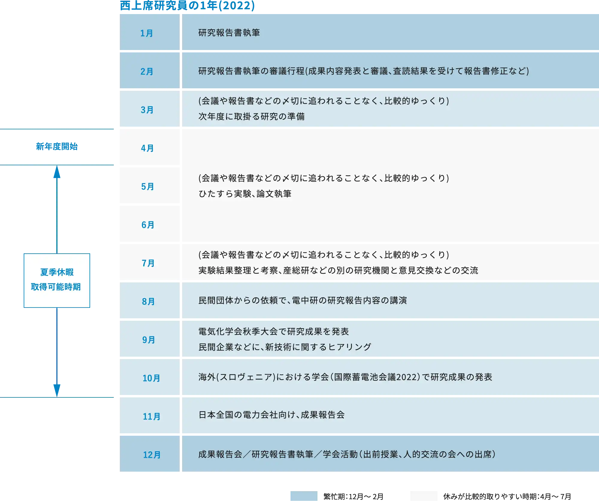Click 実験結果整理と考察 text in July row
599x501 pixels.
(238, 270)
